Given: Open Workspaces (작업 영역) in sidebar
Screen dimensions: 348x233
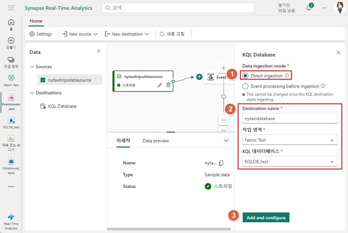Looking at the screenshot, I should pyautogui.click(x=11, y=62).
